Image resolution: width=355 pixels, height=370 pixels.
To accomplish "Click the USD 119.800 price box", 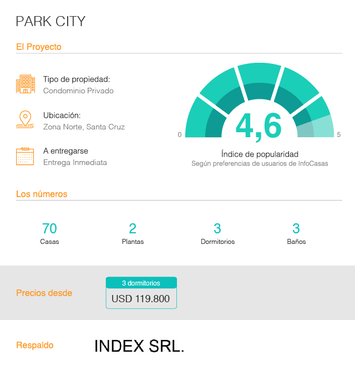I will pyautogui.click(x=141, y=299).
